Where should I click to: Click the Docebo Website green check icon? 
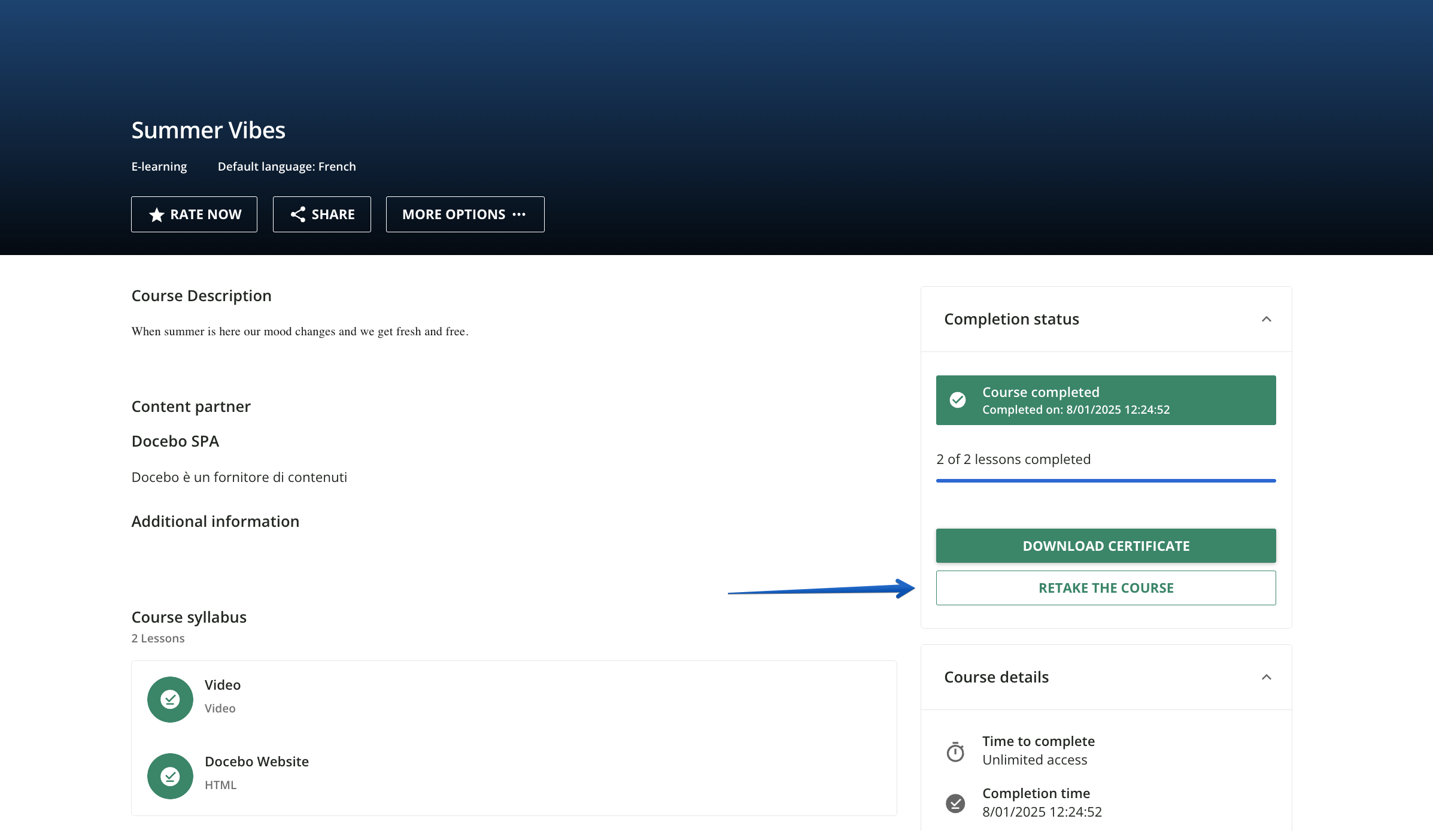click(x=170, y=776)
